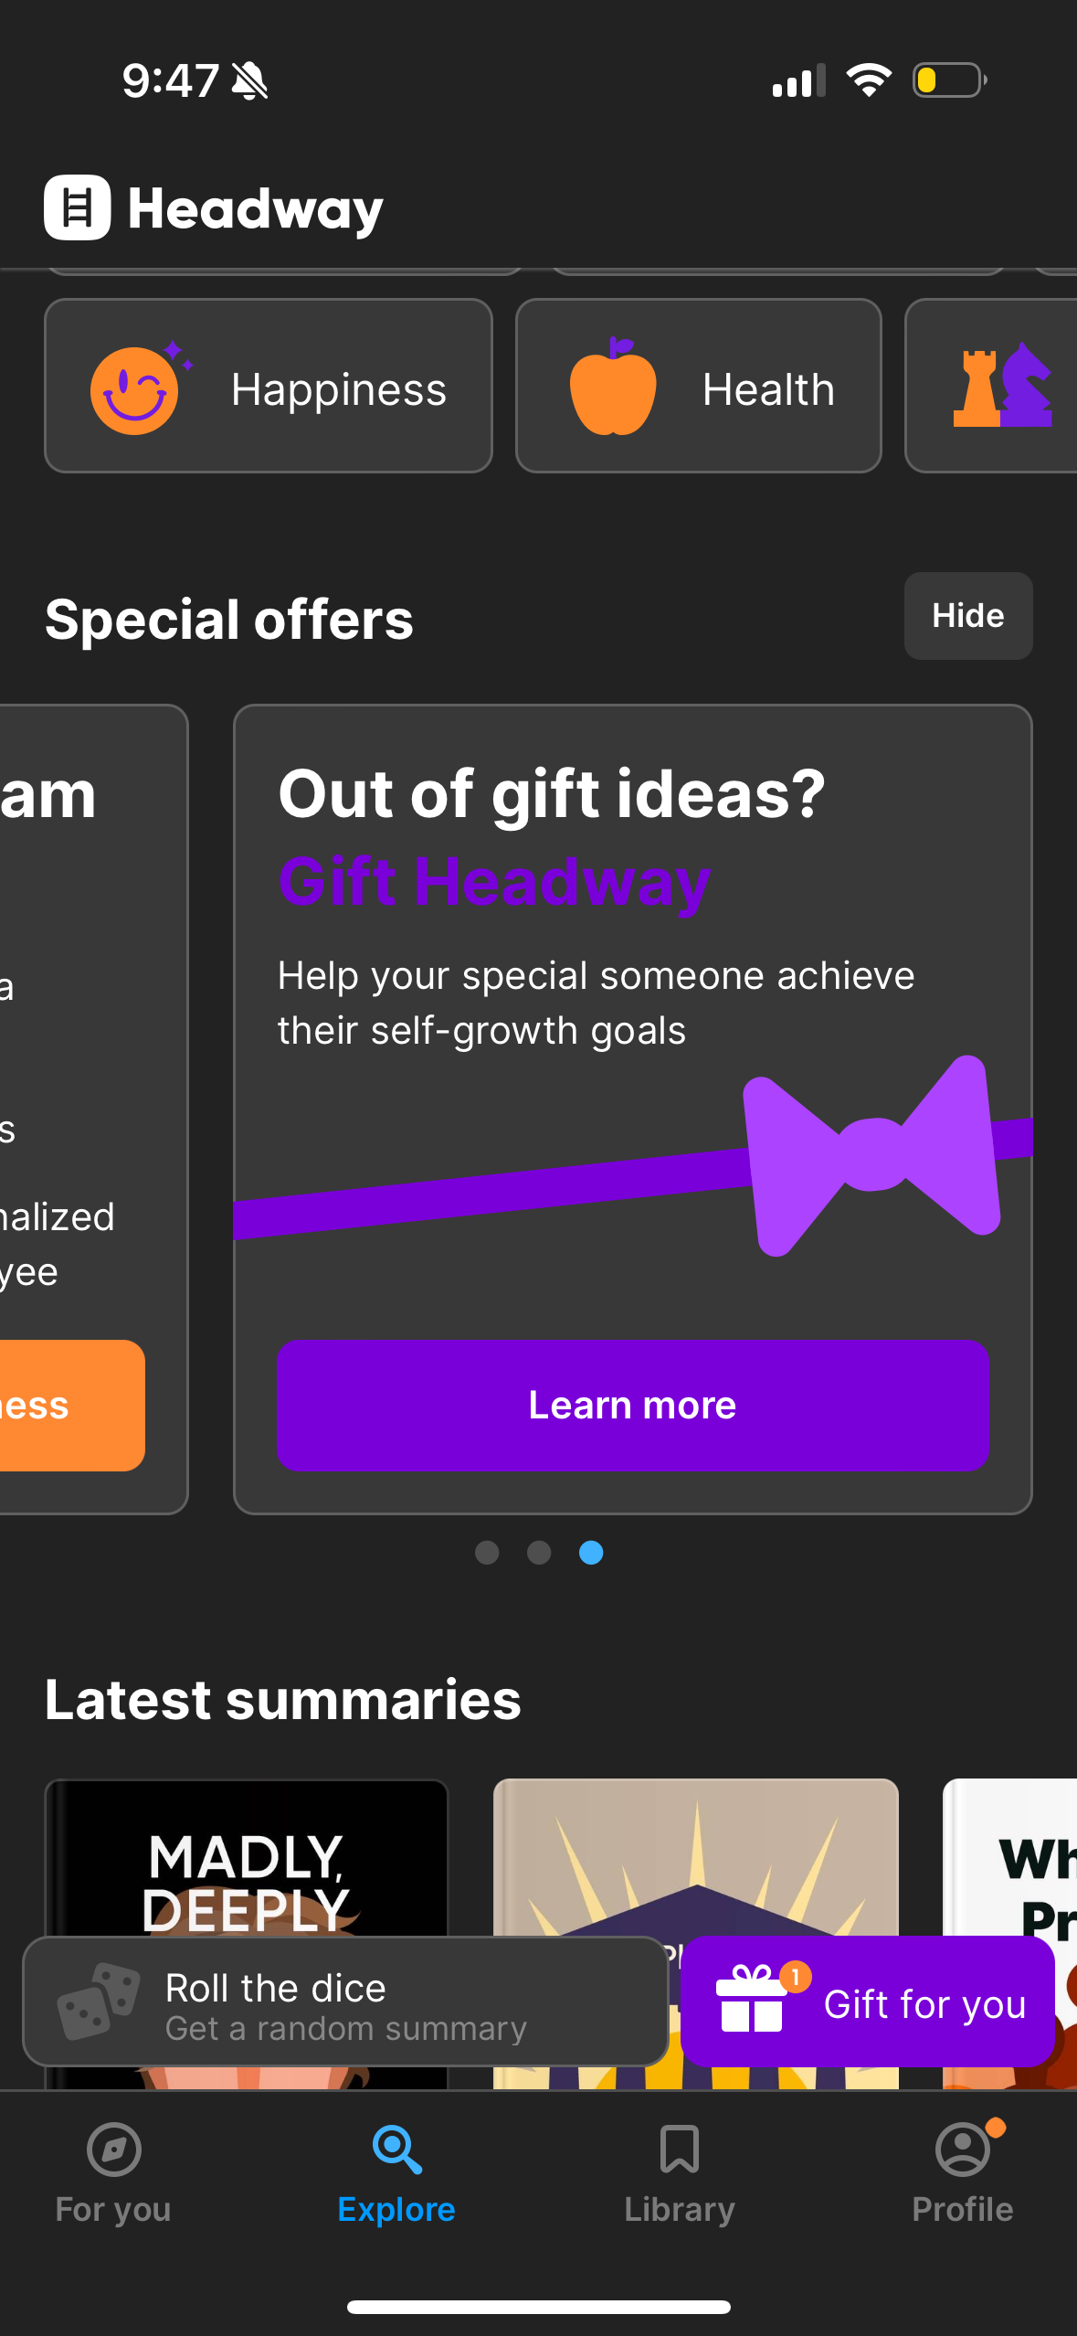Viewport: 1077px width, 2336px height.
Task: Hide the Special offers section
Action: (967, 616)
